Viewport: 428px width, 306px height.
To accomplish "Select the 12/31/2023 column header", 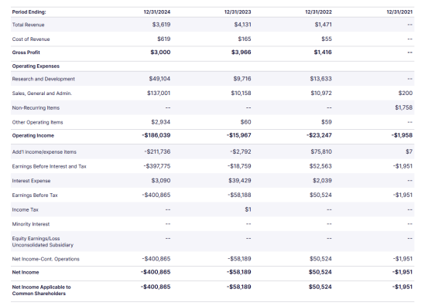I will pos(238,12).
